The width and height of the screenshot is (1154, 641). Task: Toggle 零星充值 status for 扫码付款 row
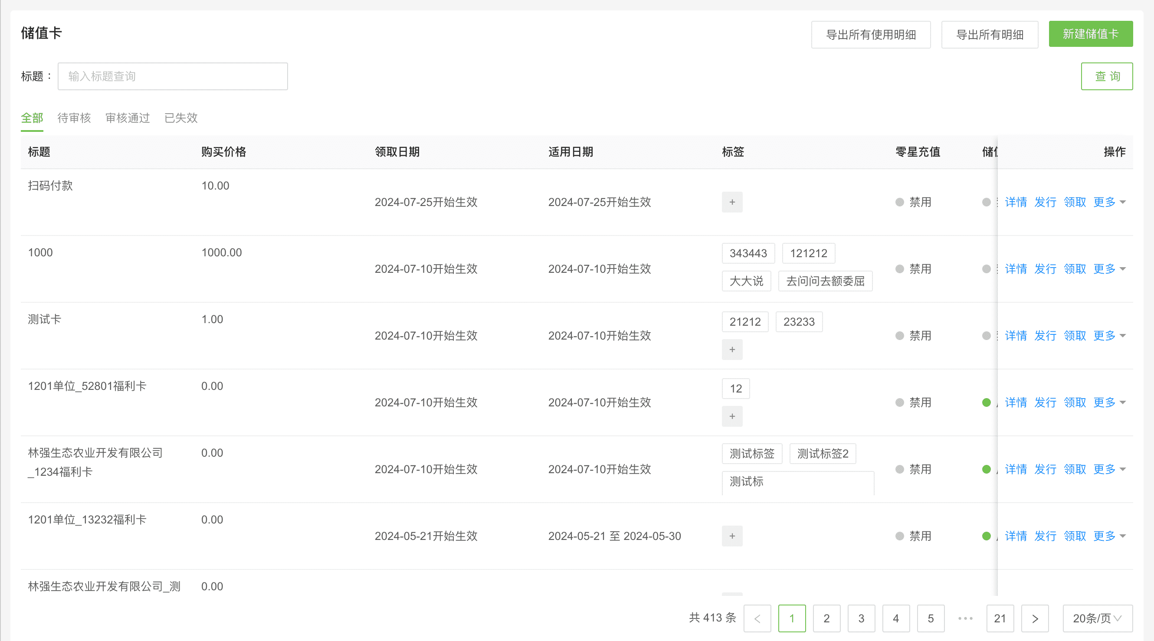click(x=899, y=202)
